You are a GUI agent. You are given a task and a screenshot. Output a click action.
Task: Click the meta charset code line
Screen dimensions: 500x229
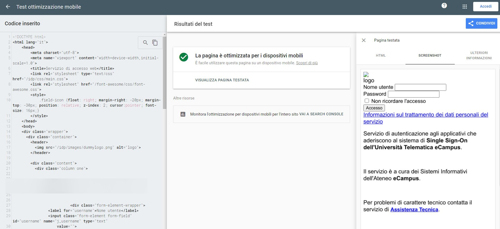[x=55, y=53]
